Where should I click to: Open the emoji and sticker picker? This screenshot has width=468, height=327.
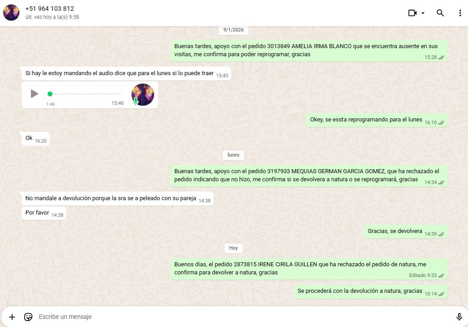pos(28,317)
